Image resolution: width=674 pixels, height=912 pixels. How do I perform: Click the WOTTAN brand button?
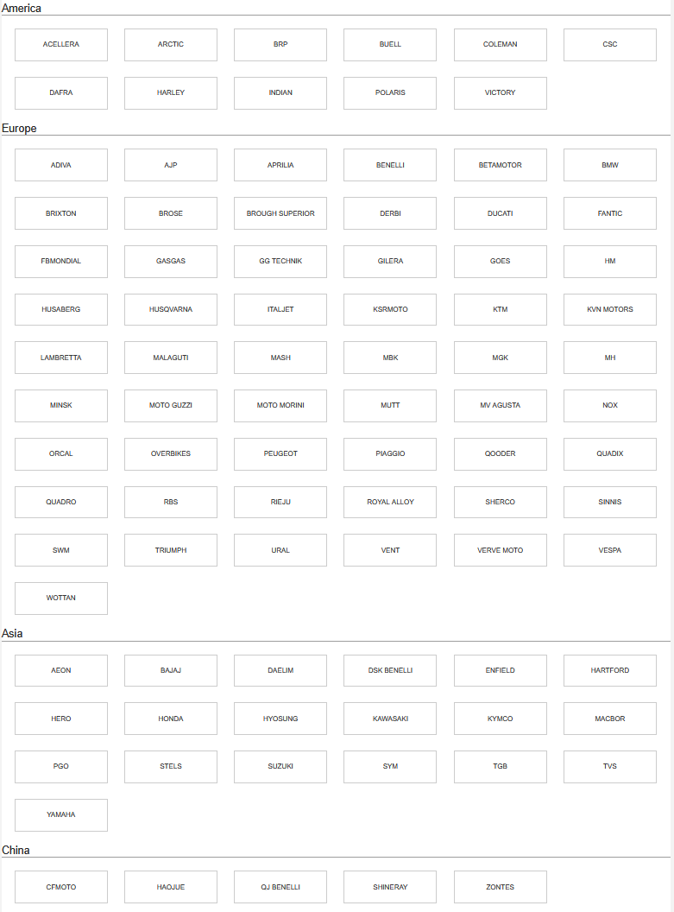61,598
